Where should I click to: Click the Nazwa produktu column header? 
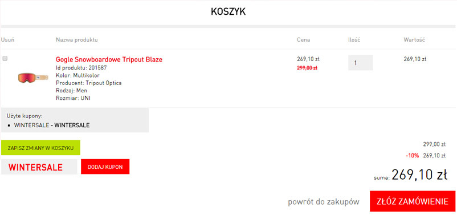77,40
